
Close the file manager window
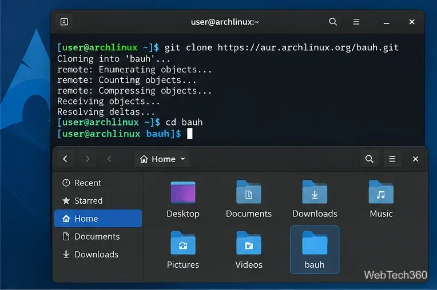[x=415, y=159]
